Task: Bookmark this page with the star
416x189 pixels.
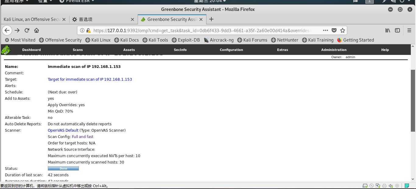Action: click(x=343, y=30)
